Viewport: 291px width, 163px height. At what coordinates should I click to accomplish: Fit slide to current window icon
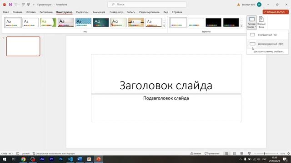point(288,153)
